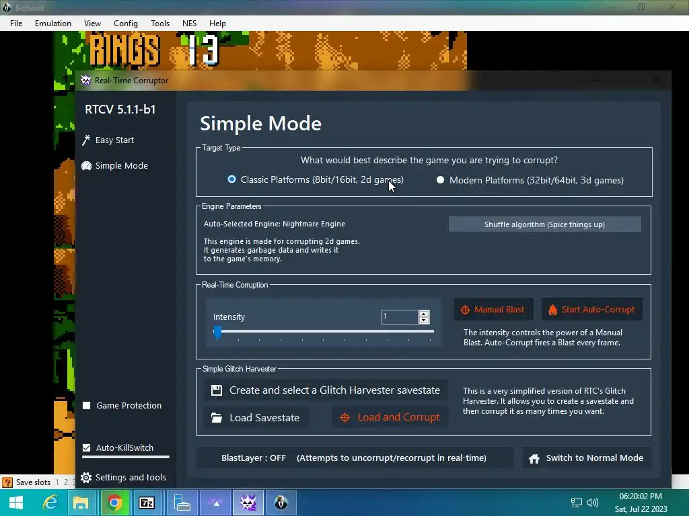
Task: Click the network icon in system tray
Action: [x=576, y=503]
